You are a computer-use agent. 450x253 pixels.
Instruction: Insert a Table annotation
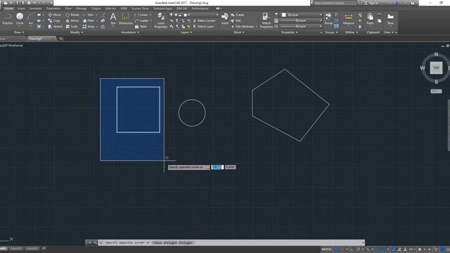tap(141, 27)
